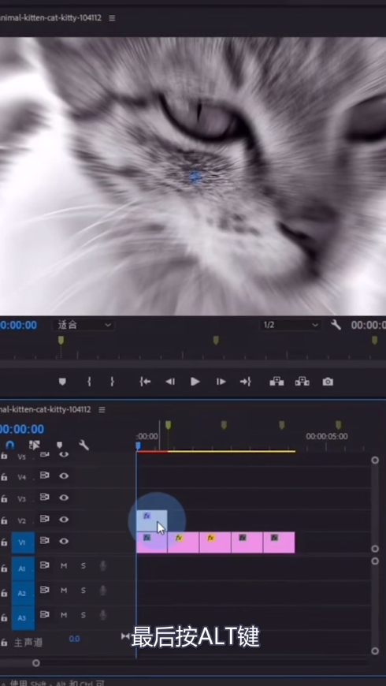
Task: Hide V1 track output eye
Action: (x=64, y=541)
